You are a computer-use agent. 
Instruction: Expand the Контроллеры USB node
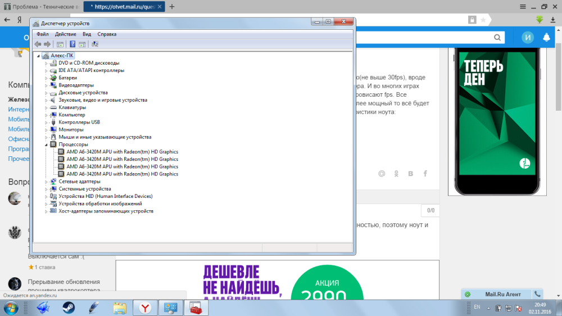click(x=46, y=123)
